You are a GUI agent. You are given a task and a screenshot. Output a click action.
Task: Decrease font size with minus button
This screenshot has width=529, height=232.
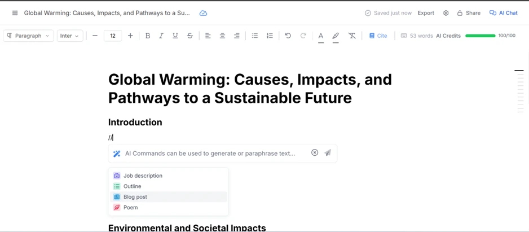tap(95, 36)
